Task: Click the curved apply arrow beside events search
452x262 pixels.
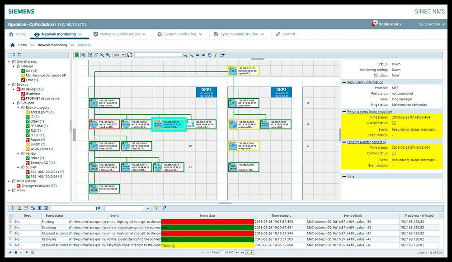Action: [x=98, y=208]
